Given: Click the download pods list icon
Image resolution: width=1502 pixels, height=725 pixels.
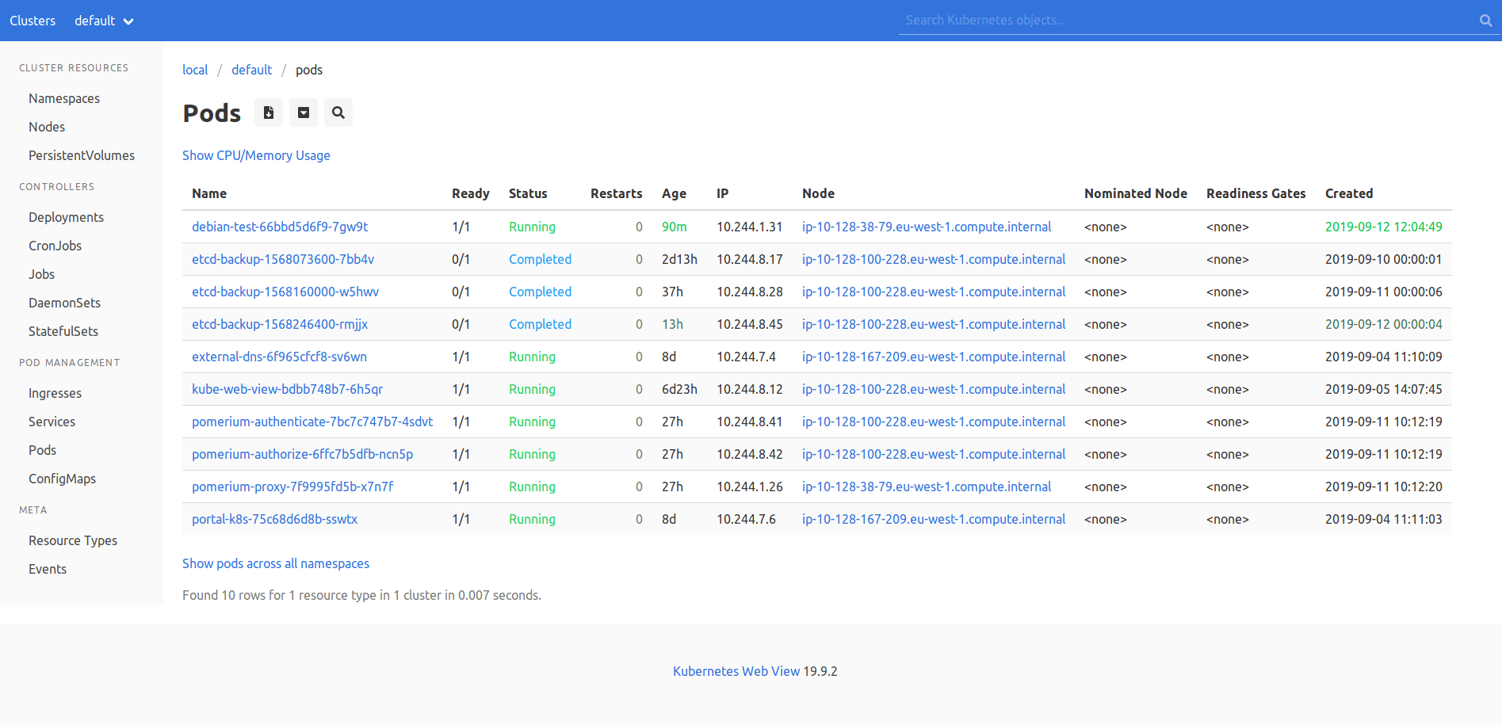Looking at the screenshot, I should [x=268, y=112].
